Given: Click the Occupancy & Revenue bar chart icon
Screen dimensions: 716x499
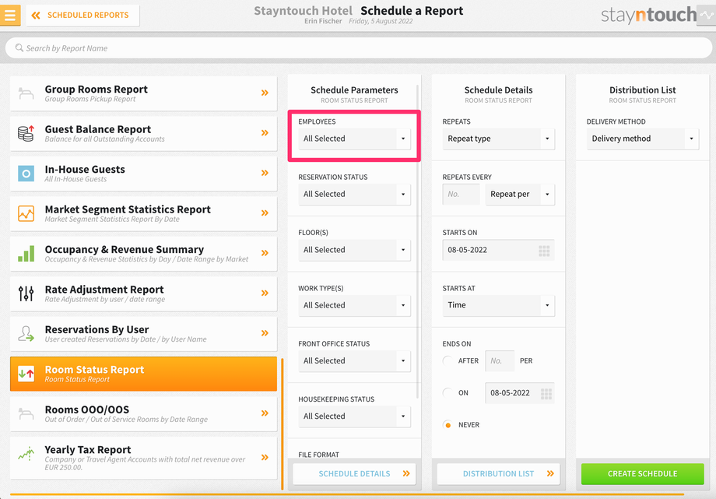Looking at the screenshot, I should pos(26,254).
